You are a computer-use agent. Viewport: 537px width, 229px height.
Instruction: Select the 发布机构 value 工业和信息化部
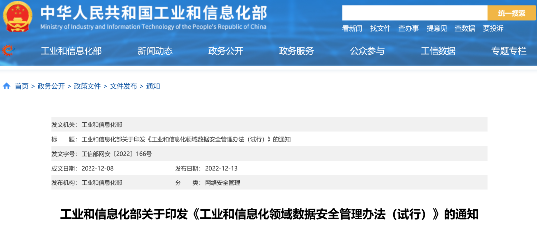pos(102,183)
